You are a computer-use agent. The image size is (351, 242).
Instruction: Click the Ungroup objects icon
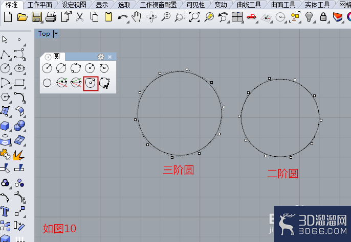(19, 183)
